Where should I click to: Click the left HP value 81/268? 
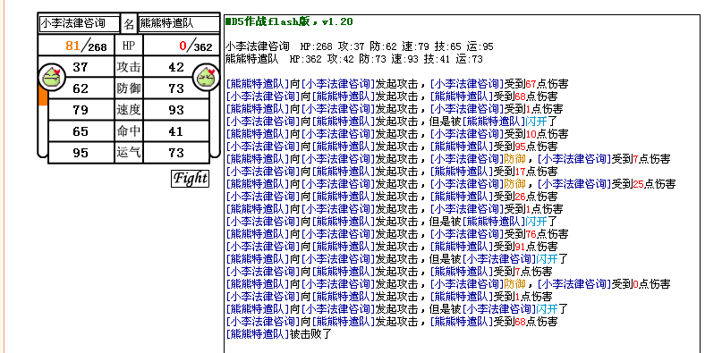[86, 46]
